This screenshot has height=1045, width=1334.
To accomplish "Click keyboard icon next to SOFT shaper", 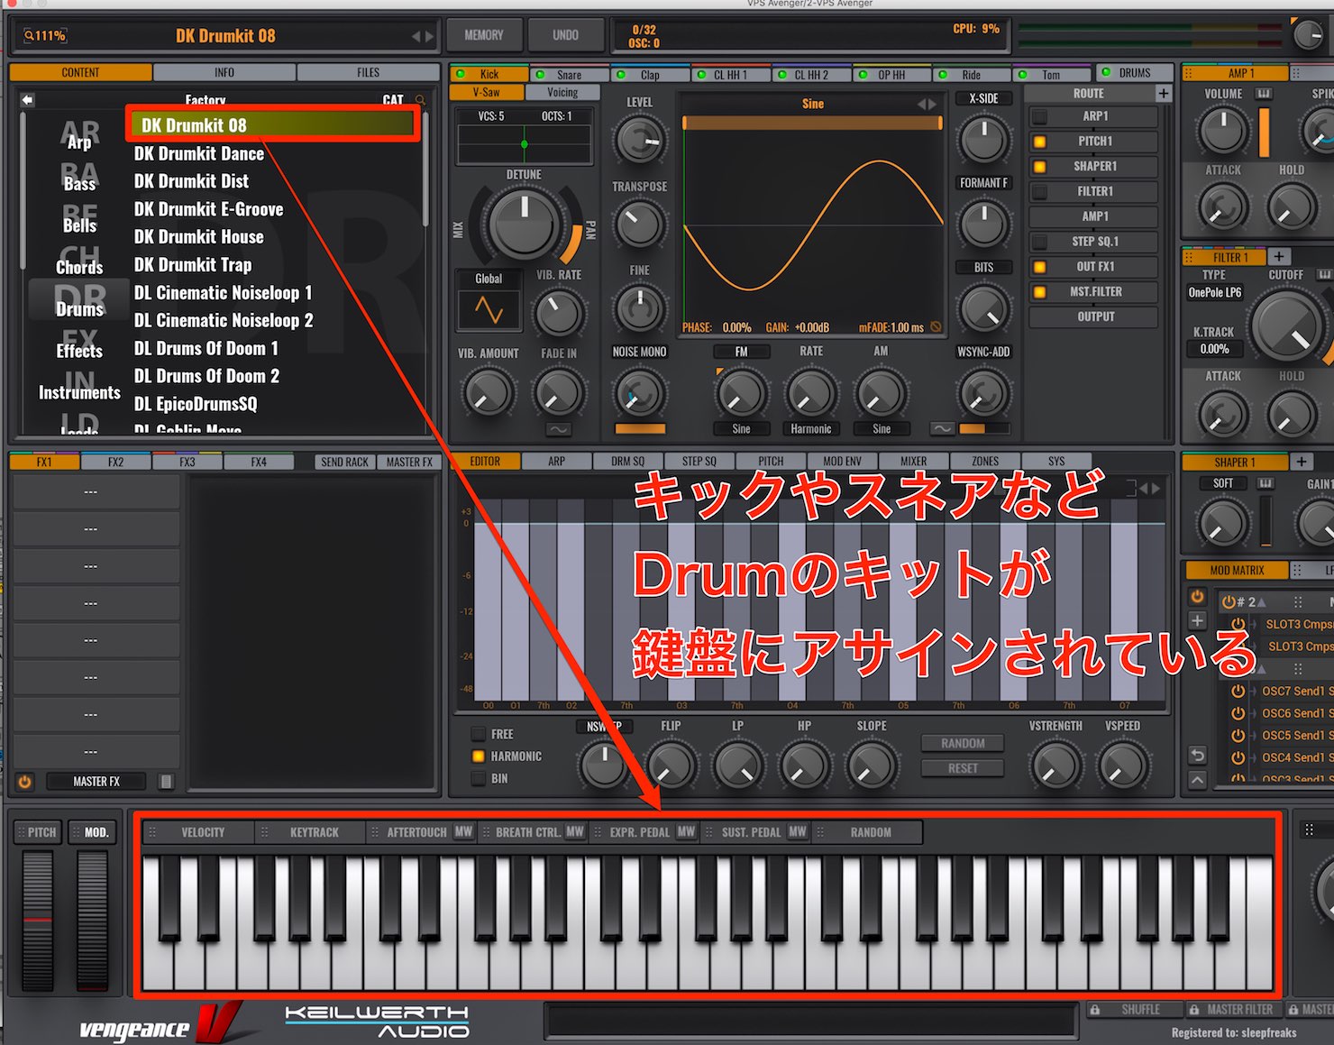I will click(1265, 483).
